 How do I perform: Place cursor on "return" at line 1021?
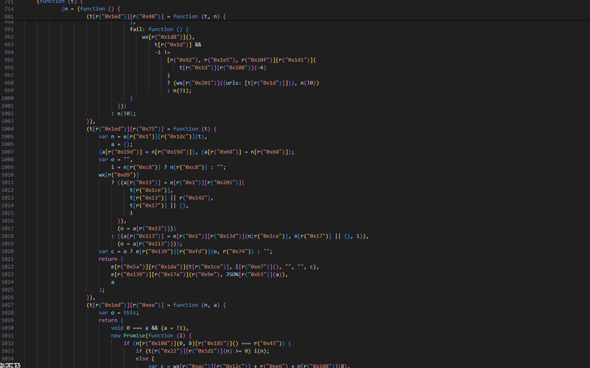[x=108, y=259]
